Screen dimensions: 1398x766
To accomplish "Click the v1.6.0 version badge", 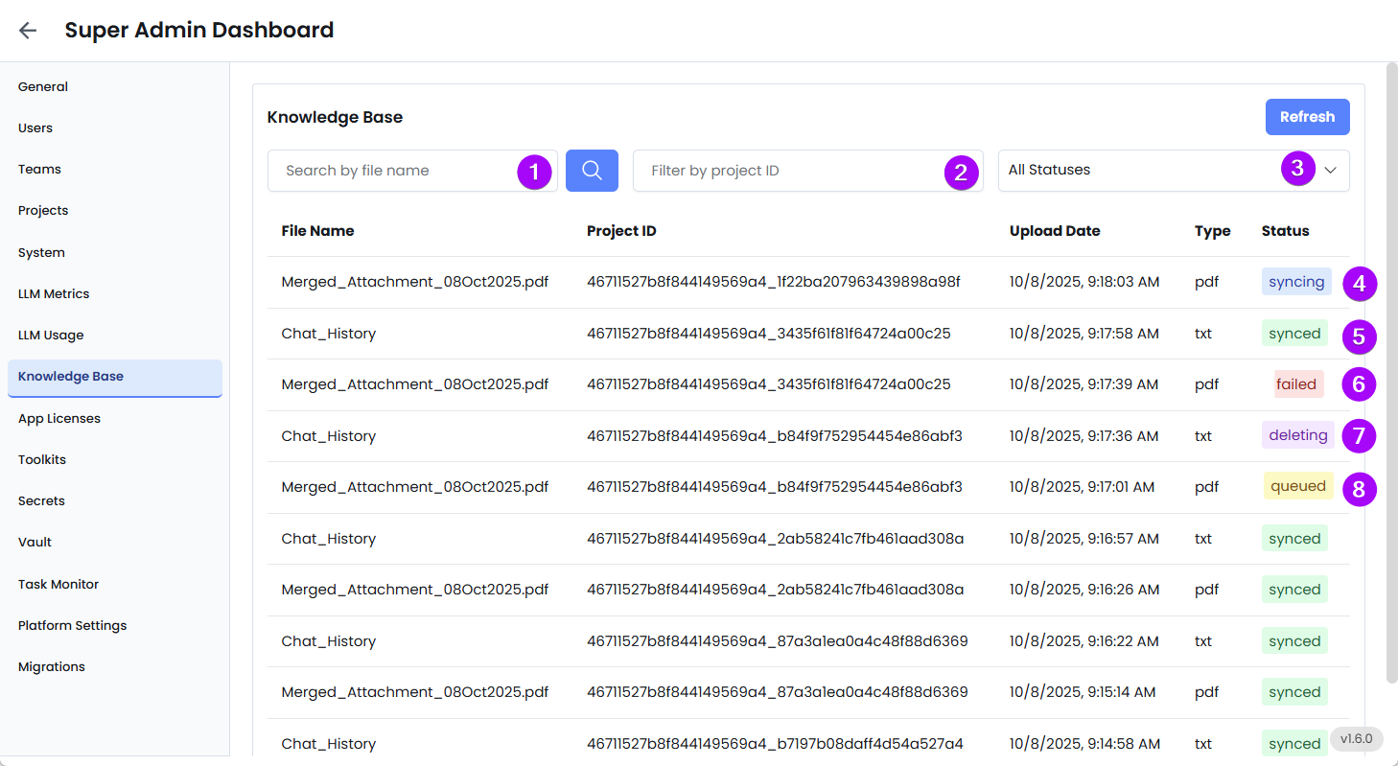I will pyautogui.click(x=1357, y=739).
